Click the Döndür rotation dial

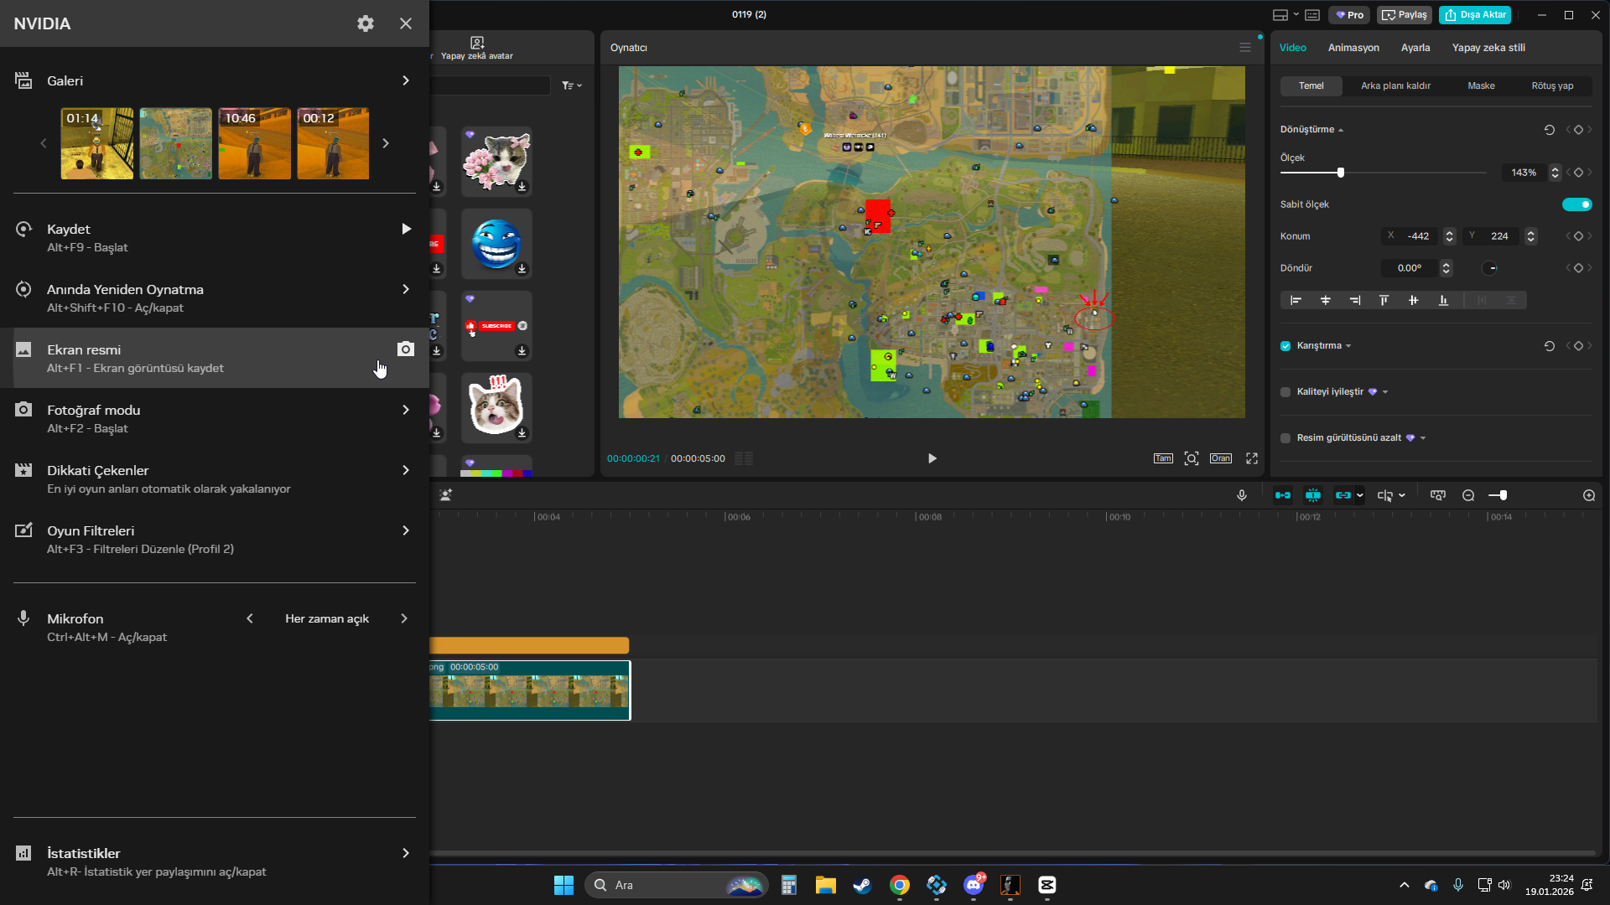(1490, 268)
